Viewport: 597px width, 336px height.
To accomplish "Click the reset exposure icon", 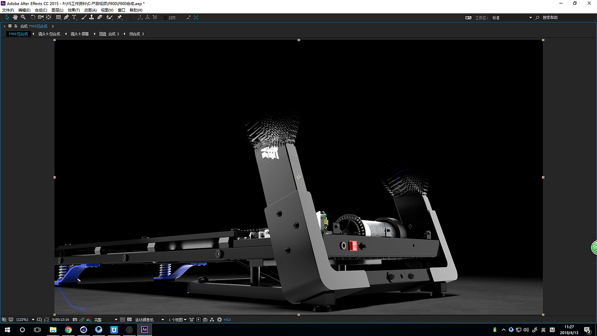I will click(220, 320).
